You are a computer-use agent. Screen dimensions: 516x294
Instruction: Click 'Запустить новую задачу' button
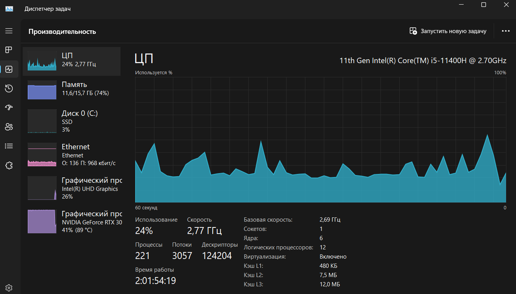(x=448, y=31)
